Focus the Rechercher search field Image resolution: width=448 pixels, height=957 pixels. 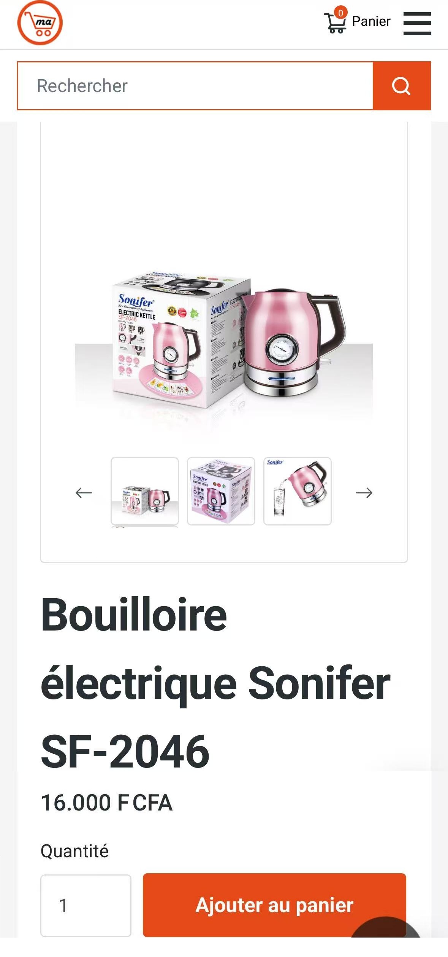[x=195, y=86]
